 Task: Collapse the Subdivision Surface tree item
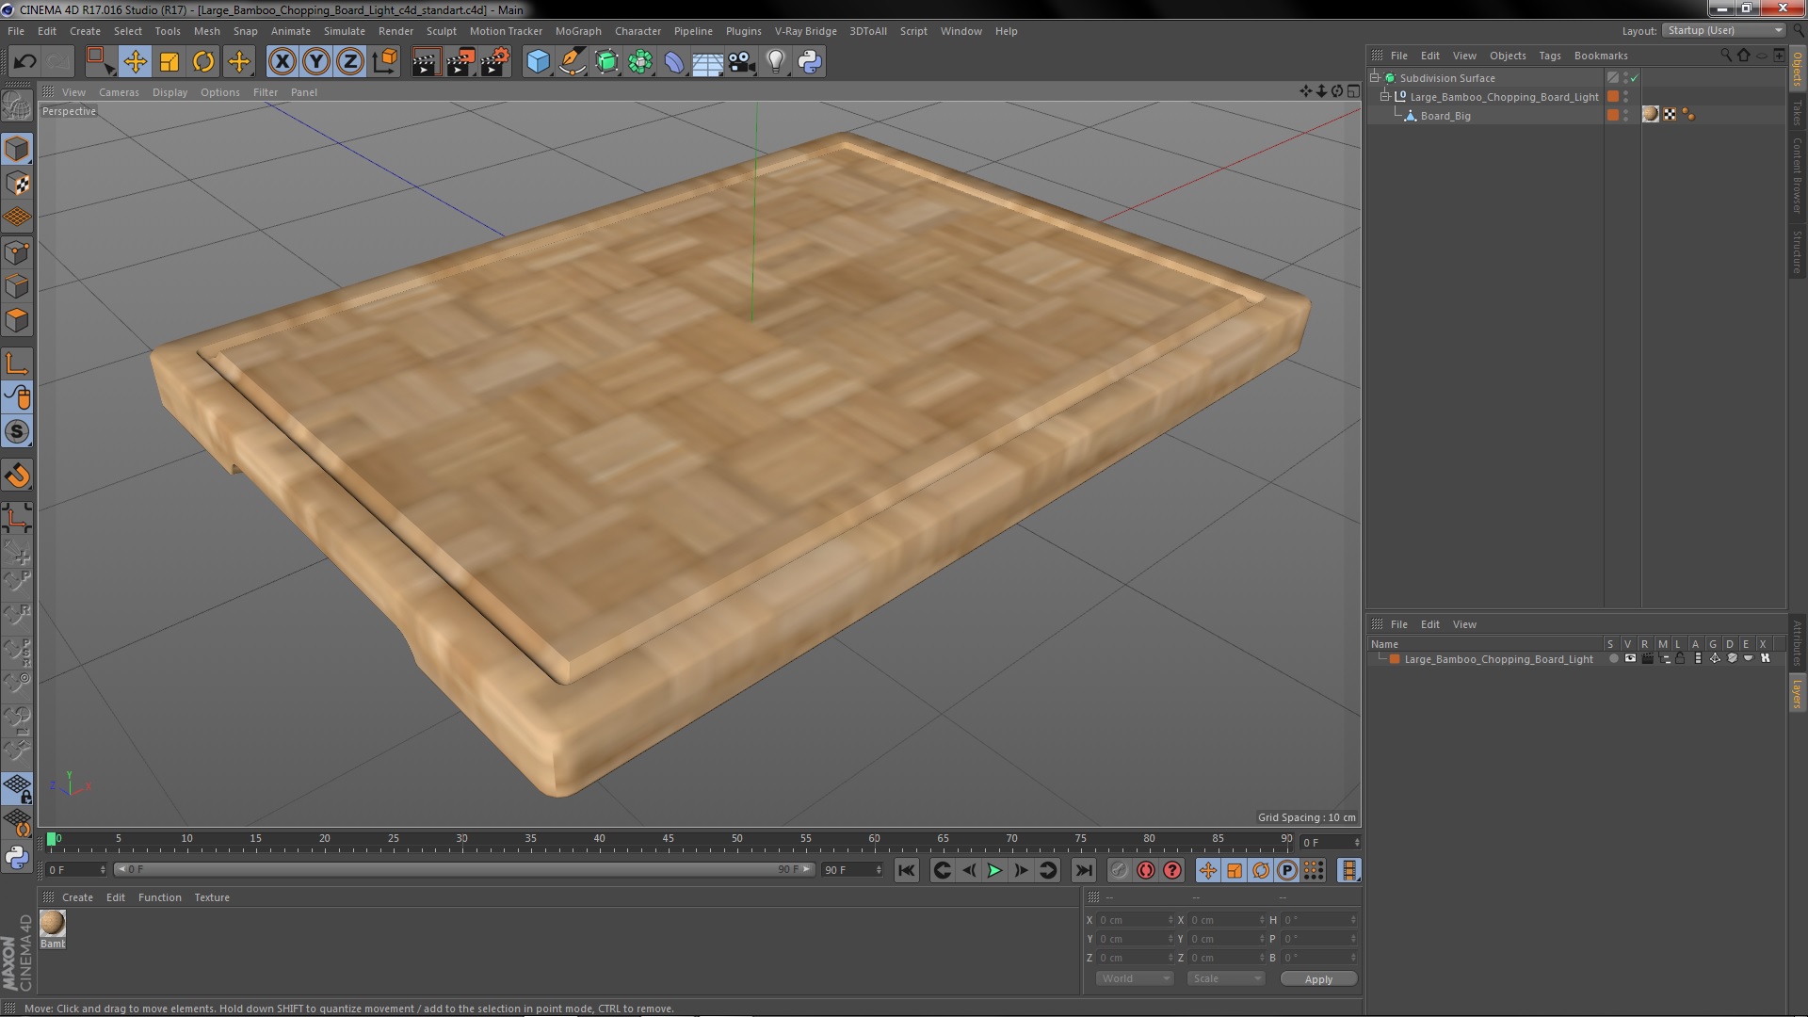1375,78
